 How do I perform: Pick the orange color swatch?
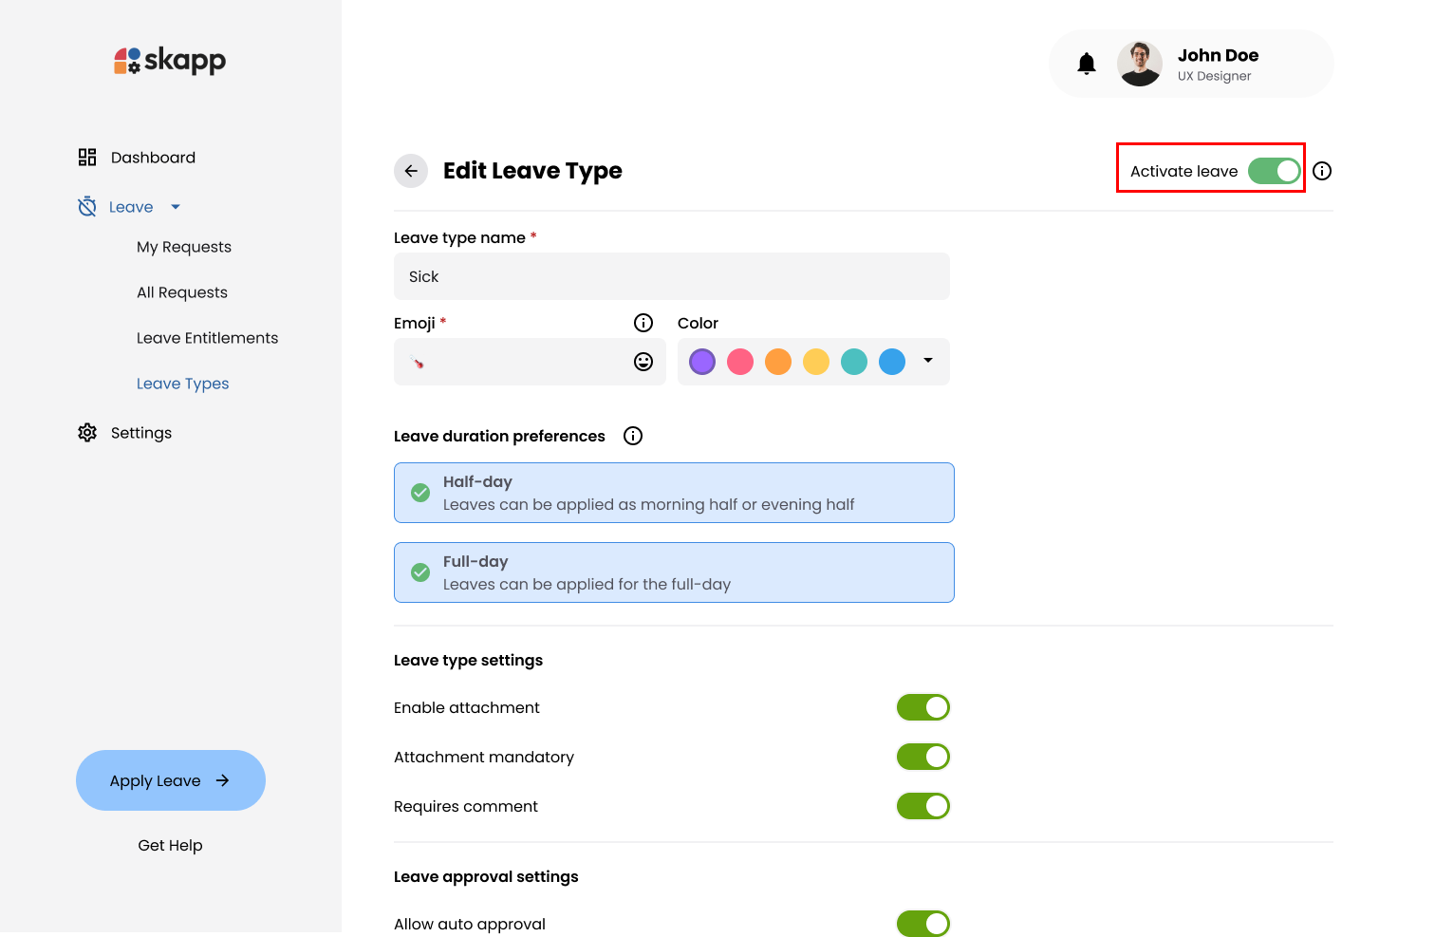(778, 362)
